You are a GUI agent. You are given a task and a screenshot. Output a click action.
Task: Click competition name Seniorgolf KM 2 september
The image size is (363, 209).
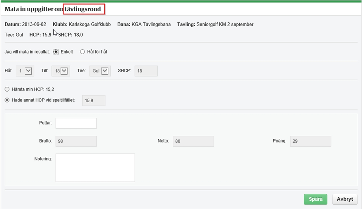tap(225, 24)
